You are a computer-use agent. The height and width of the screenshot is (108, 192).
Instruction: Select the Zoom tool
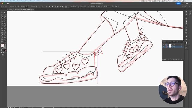(5, 42)
